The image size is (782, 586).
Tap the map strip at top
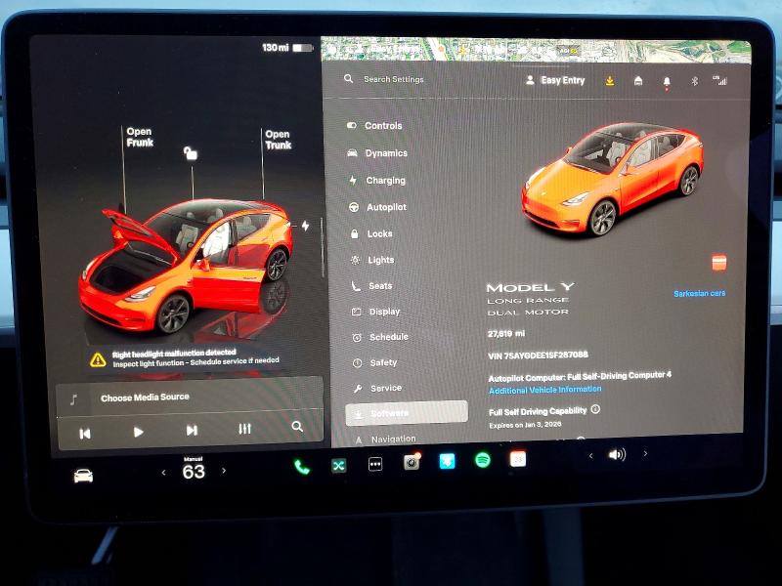(536, 50)
